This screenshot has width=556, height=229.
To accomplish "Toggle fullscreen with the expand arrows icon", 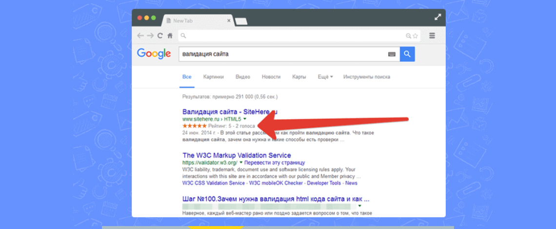I will click(x=438, y=17).
